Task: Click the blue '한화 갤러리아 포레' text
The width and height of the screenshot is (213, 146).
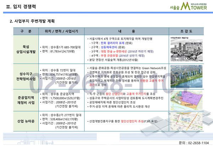Action: (x=113, y=43)
